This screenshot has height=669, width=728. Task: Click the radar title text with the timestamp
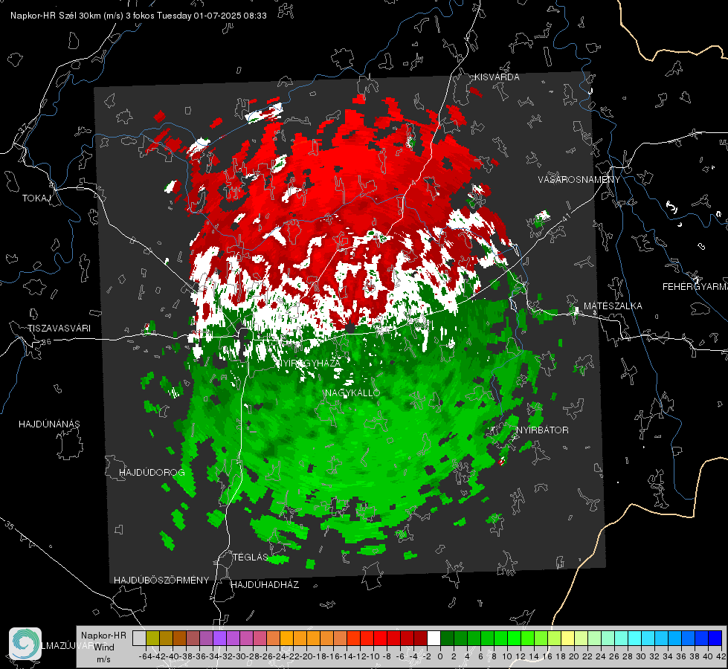point(138,16)
